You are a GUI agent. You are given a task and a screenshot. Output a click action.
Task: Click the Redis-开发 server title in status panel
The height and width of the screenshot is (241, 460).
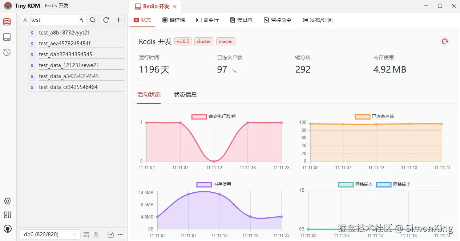pyautogui.click(x=155, y=41)
